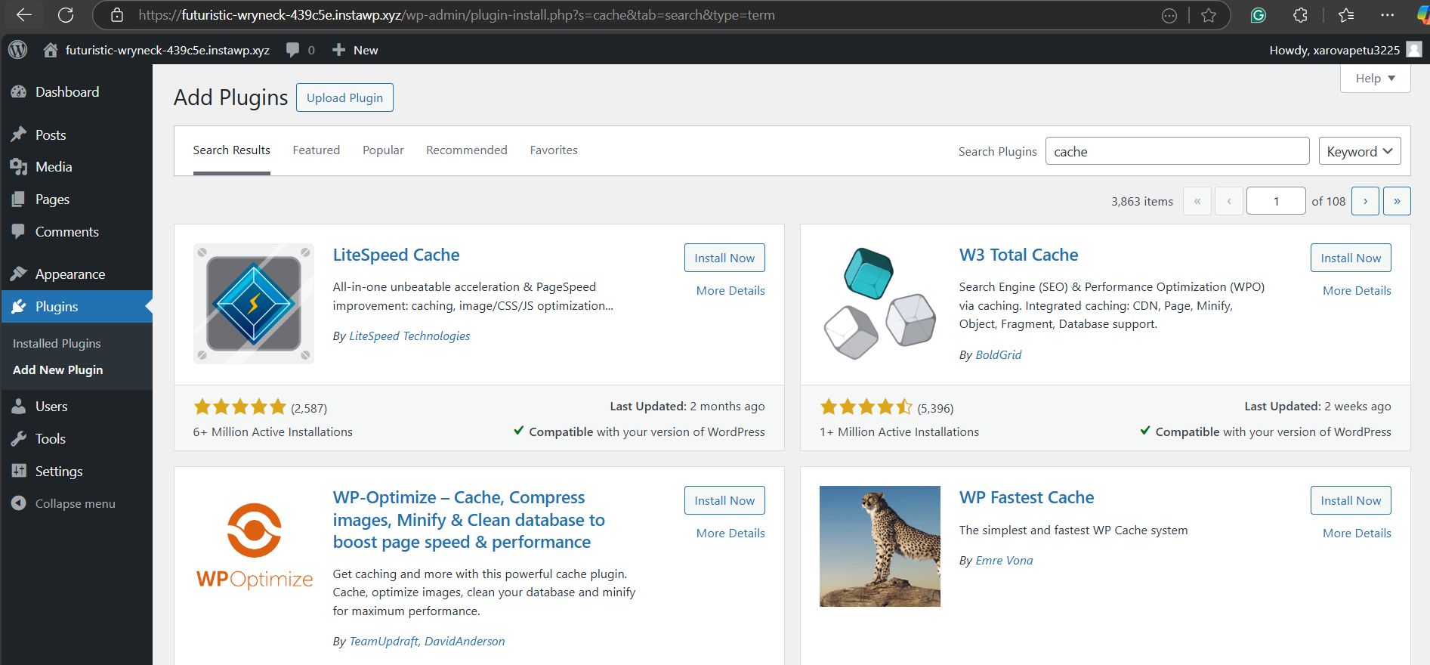Jump to last results page arrow
This screenshot has height=665, width=1430.
pos(1397,201)
